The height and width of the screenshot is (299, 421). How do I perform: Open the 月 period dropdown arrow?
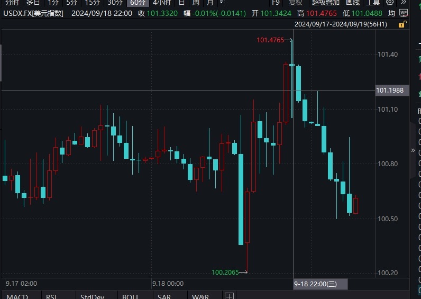click(x=221, y=3)
